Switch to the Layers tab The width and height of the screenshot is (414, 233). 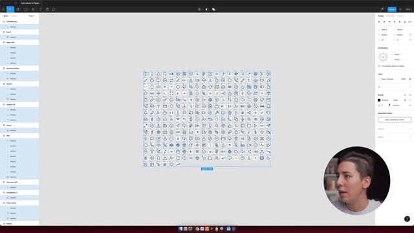tap(5, 16)
